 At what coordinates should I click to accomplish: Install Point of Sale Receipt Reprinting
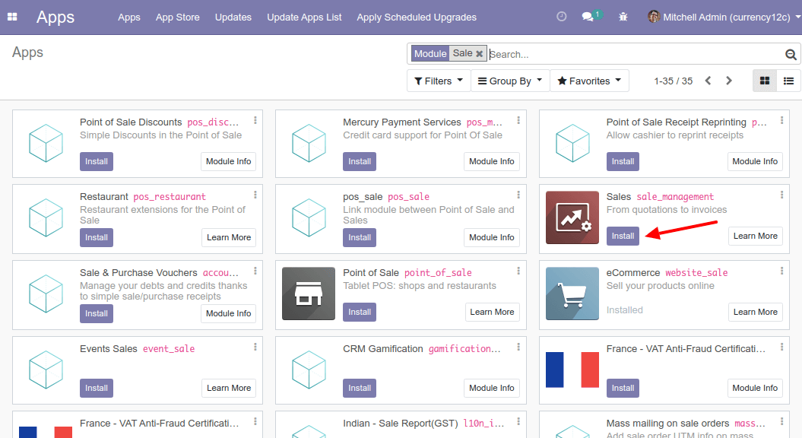coord(623,161)
